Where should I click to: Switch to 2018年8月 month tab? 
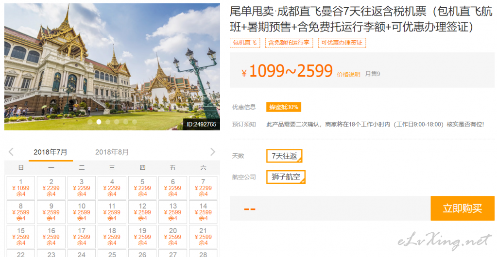tap(112, 152)
